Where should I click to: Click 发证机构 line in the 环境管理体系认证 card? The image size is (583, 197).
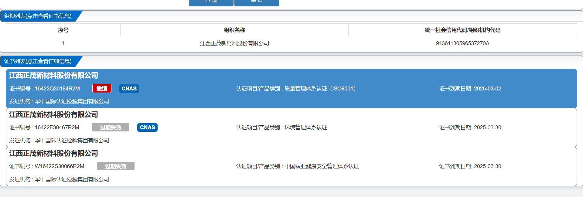[59, 141]
